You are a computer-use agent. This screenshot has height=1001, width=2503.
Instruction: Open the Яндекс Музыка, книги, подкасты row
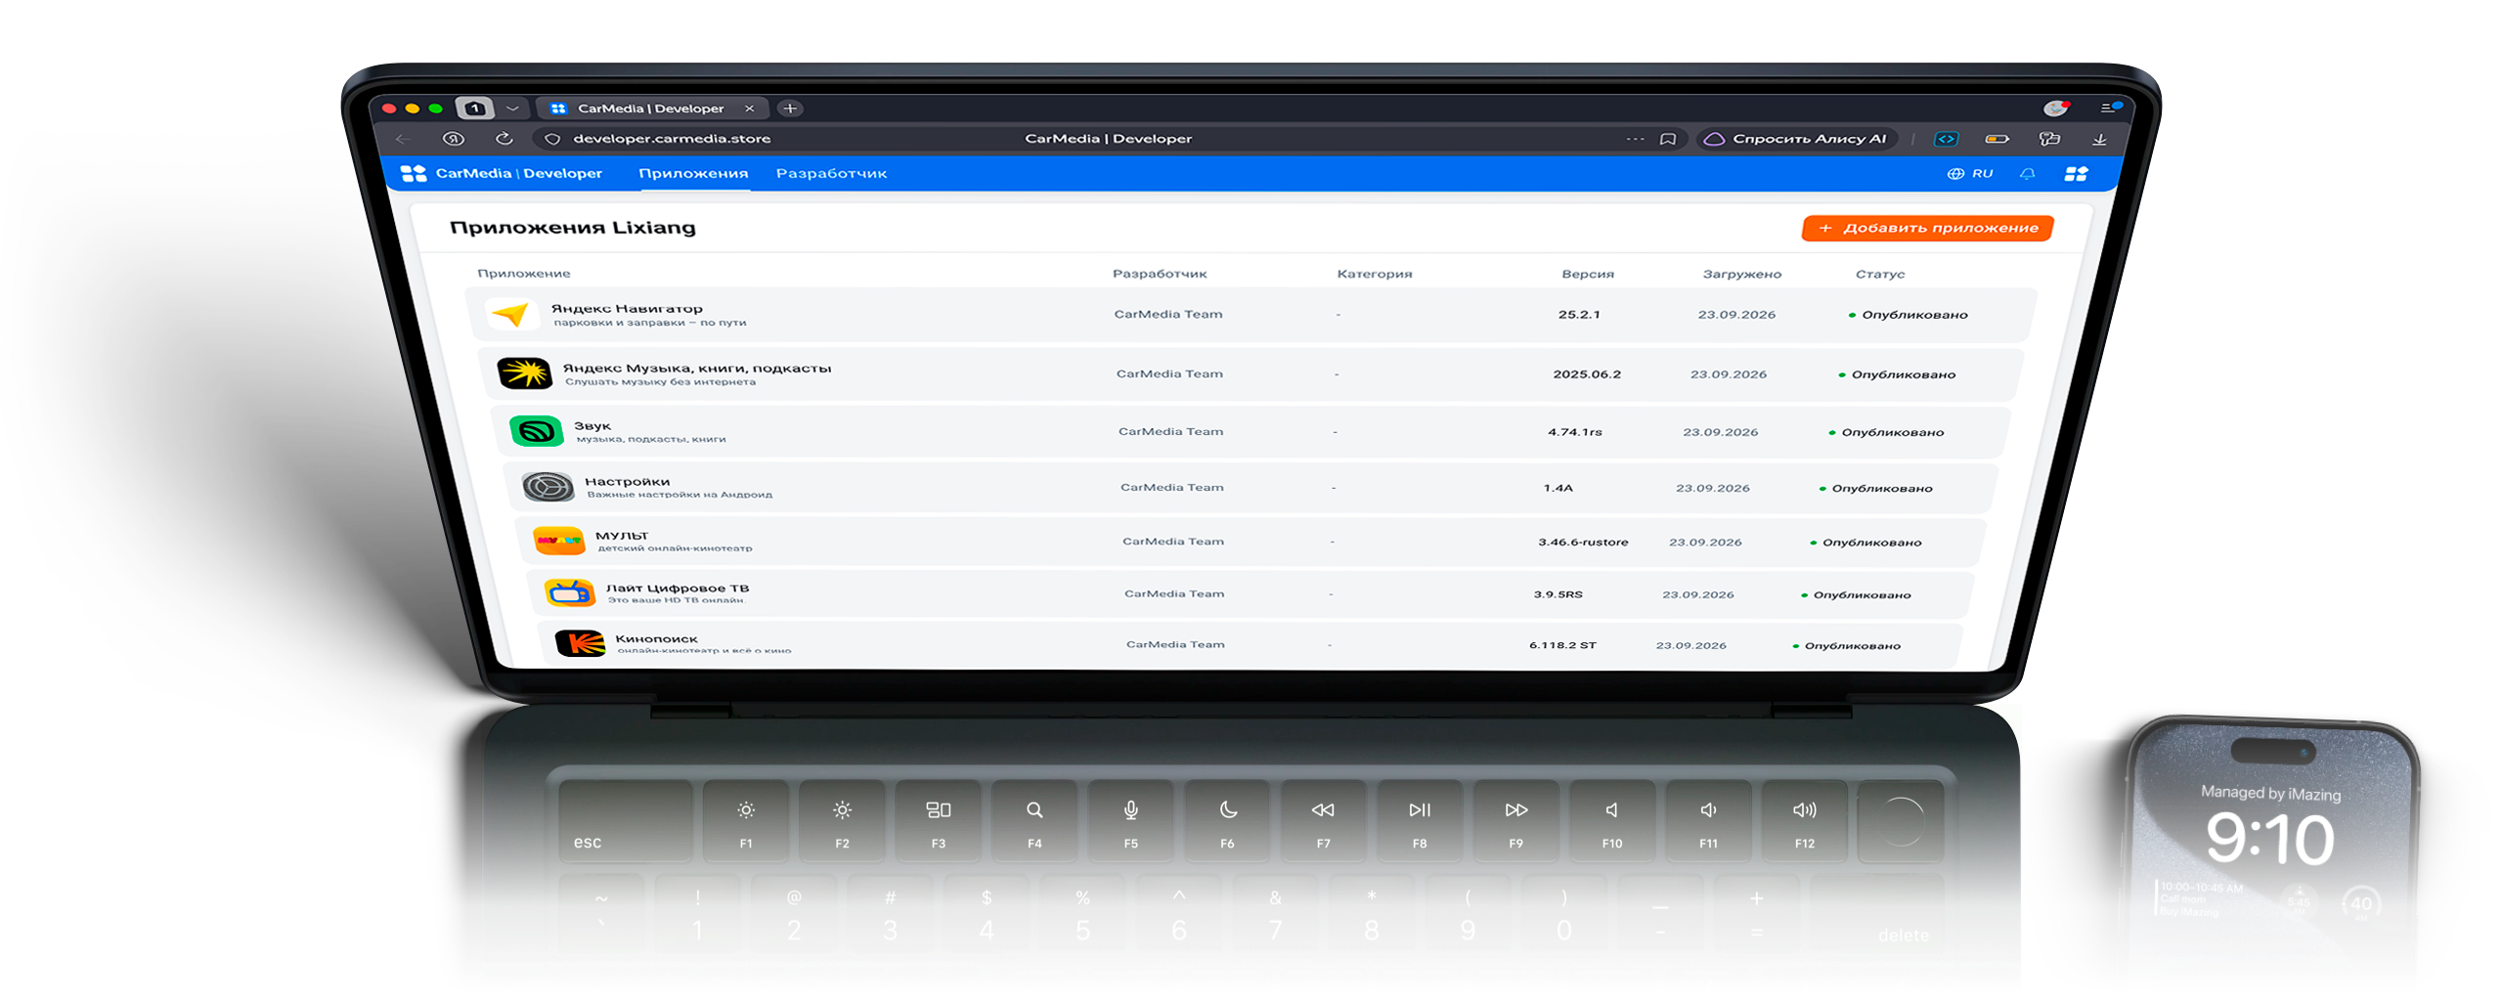[1251, 373]
